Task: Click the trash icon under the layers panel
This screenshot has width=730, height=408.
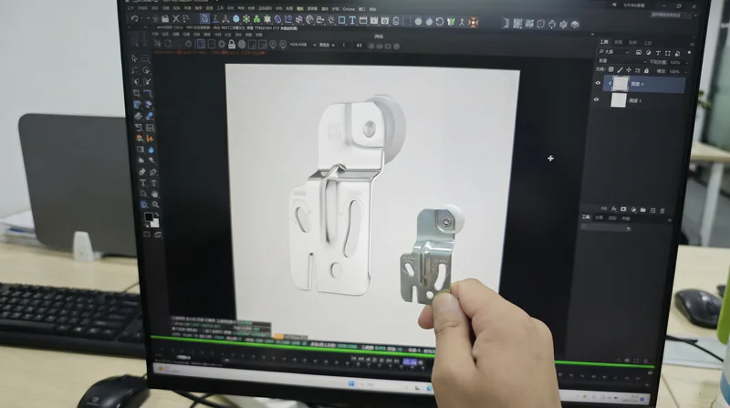Action: 662,211
